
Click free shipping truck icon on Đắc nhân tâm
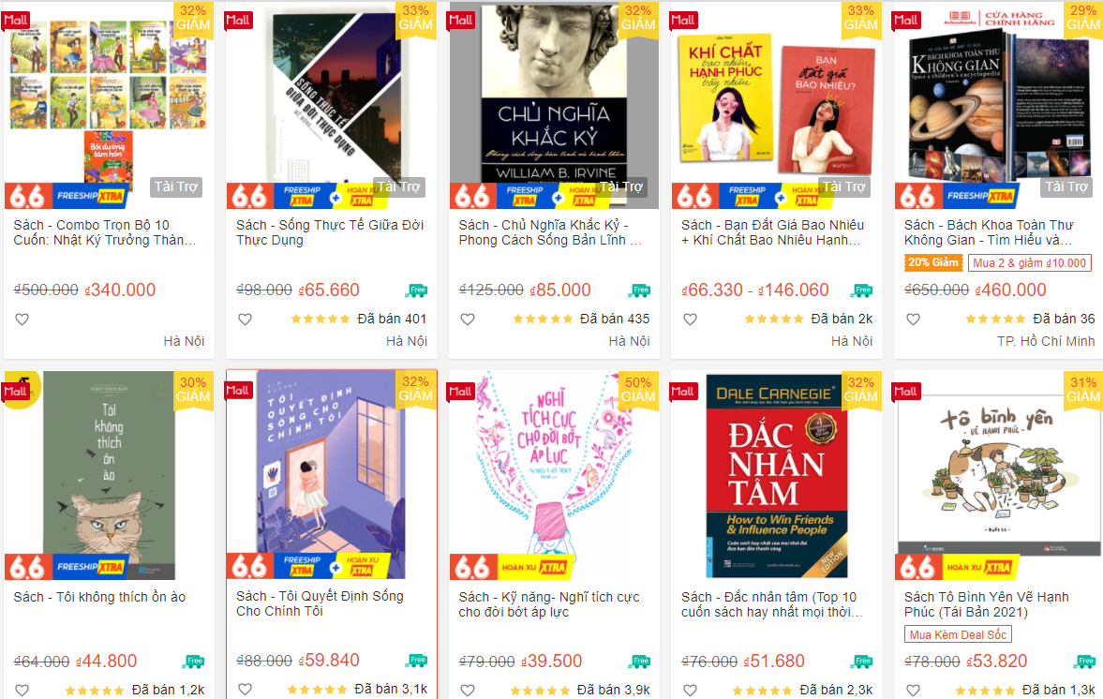point(862,661)
